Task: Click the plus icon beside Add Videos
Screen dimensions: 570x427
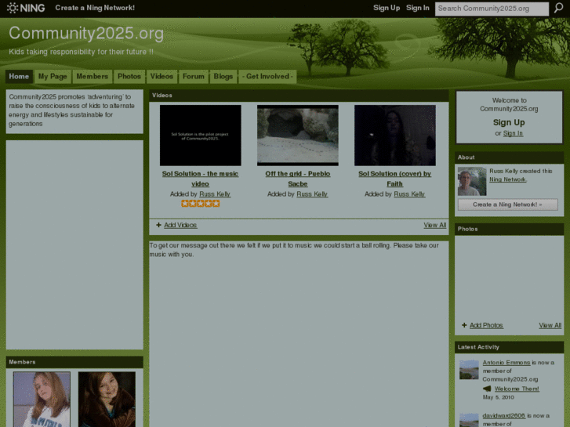Action: pos(158,225)
